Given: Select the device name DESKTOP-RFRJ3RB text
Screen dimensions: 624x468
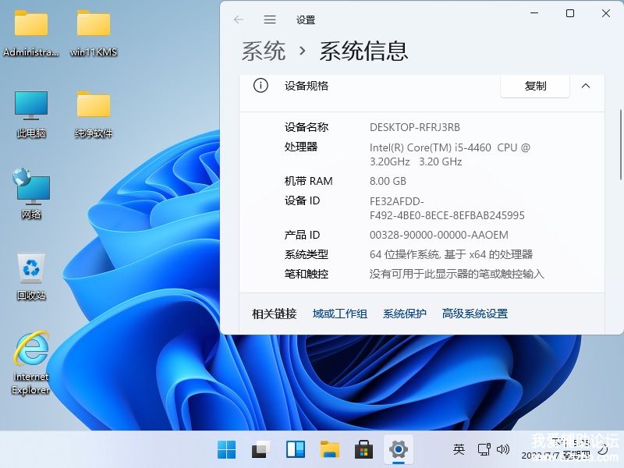Looking at the screenshot, I should (415, 127).
